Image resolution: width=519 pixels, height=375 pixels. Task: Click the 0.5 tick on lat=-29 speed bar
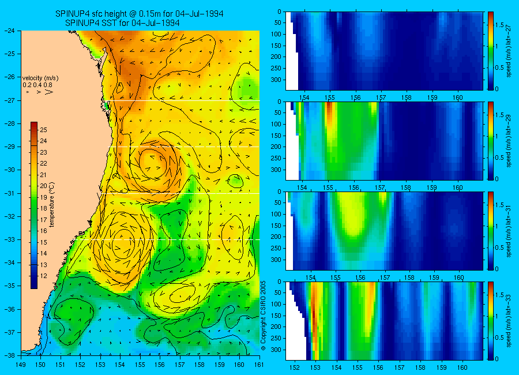pos(499,157)
